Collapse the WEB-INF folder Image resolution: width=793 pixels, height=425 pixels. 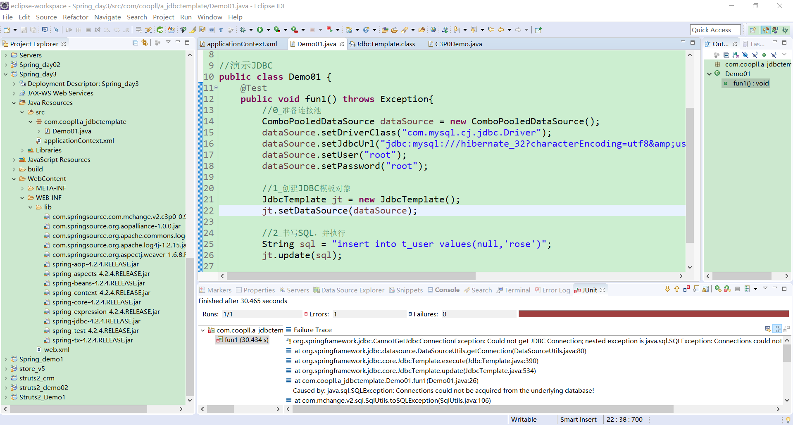(x=22, y=198)
